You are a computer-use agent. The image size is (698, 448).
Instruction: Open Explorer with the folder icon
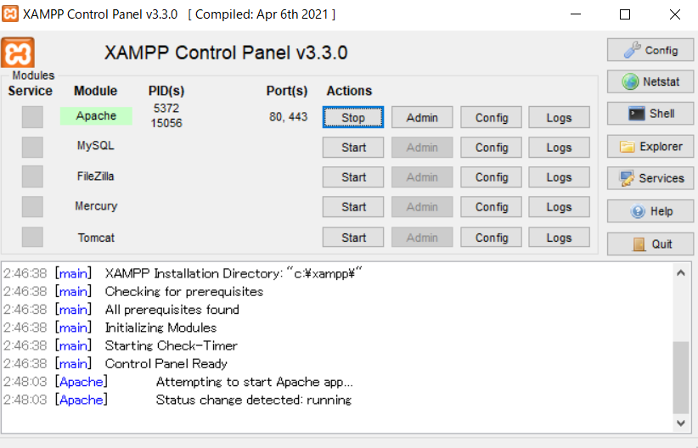(650, 147)
